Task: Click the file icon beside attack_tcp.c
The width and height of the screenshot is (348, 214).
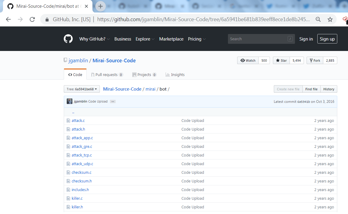Action: [68, 155]
